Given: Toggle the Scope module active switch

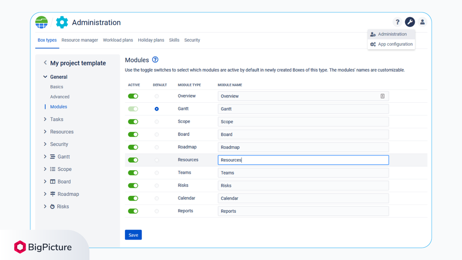Looking at the screenshot, I should pyautogui.click(x=133, y=122).
